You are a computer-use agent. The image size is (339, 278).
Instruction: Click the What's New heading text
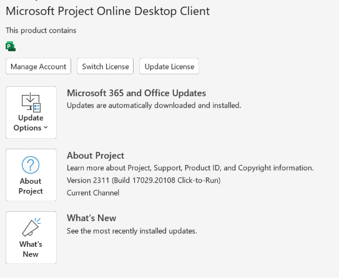(x=91, y=218)
